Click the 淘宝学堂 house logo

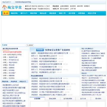point(12,7)
